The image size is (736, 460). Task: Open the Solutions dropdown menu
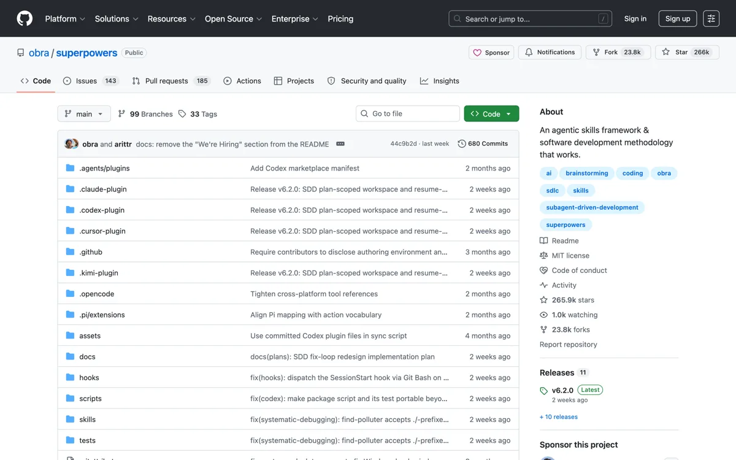tap(117, 19)
